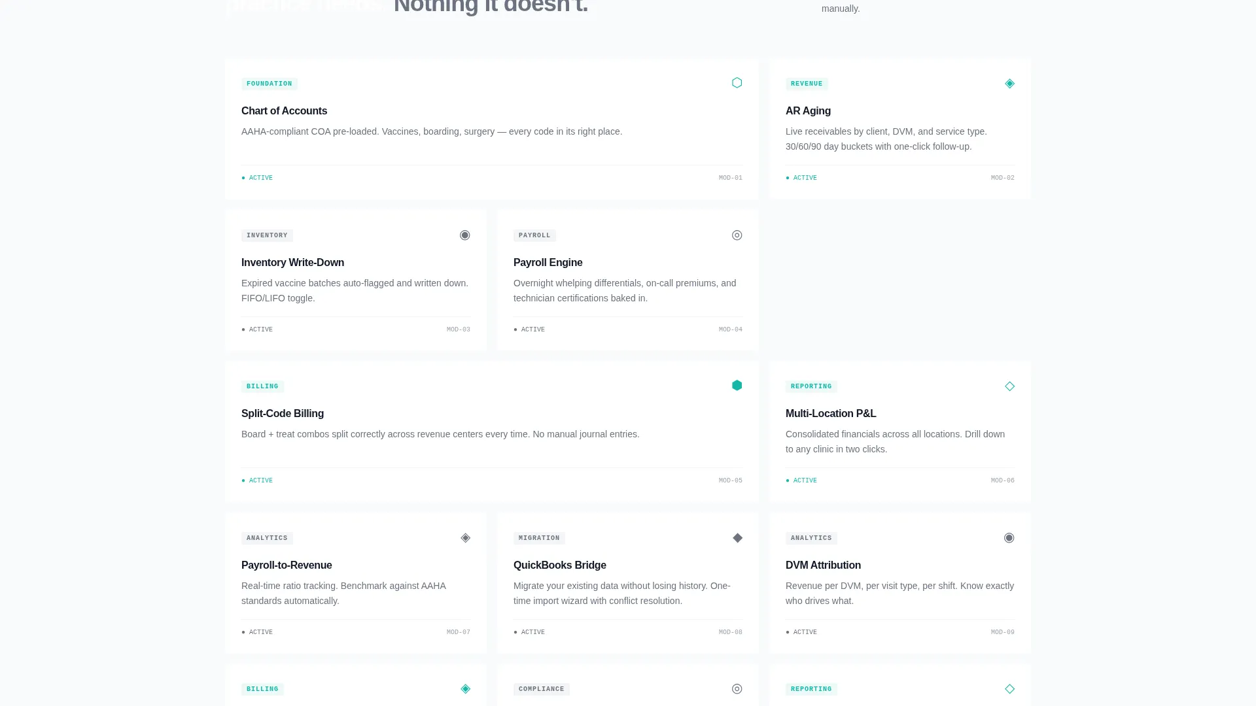The image size is (1256, 706).
Task: Click the MOD-07 module code
Action: coord(458,632)
